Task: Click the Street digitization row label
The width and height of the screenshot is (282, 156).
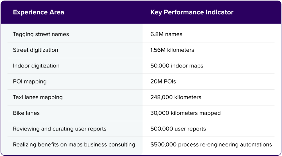Action: point(35,50)
